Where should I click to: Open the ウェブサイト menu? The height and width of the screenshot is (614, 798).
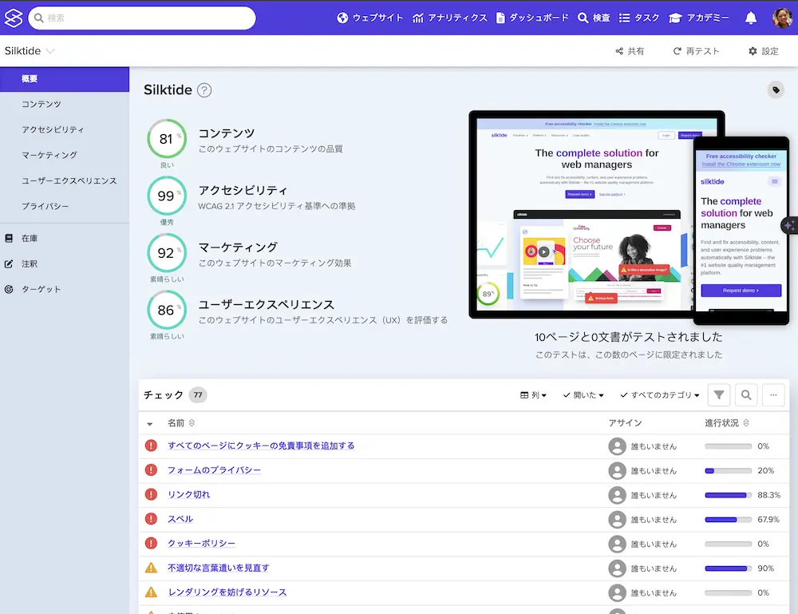(x=370, y=18)
